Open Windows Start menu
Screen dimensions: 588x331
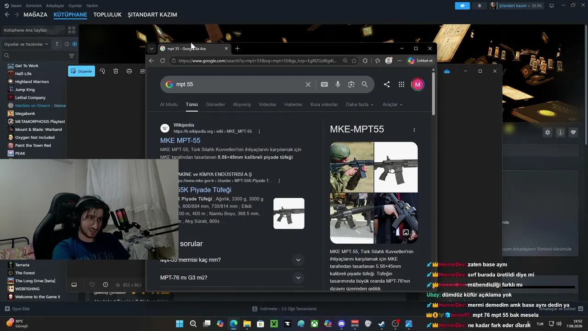pos(180,324)
